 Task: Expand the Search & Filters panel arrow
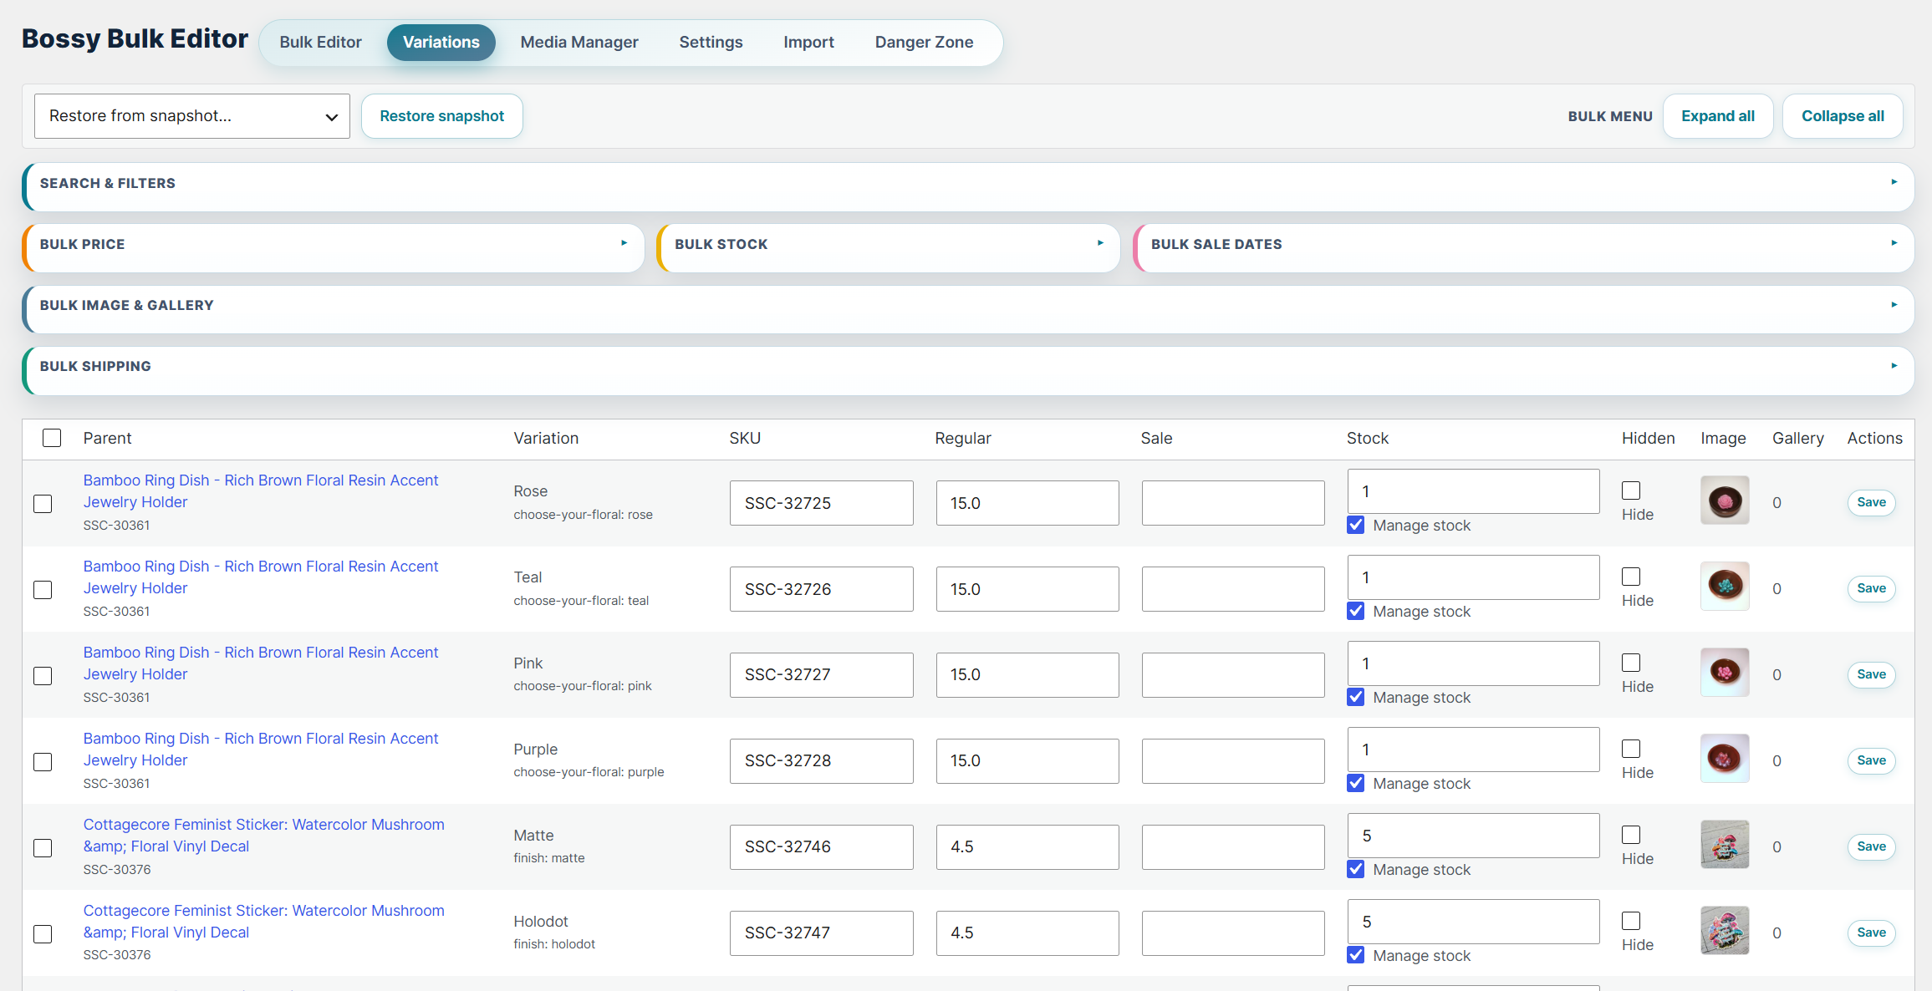coord(1894,182)
